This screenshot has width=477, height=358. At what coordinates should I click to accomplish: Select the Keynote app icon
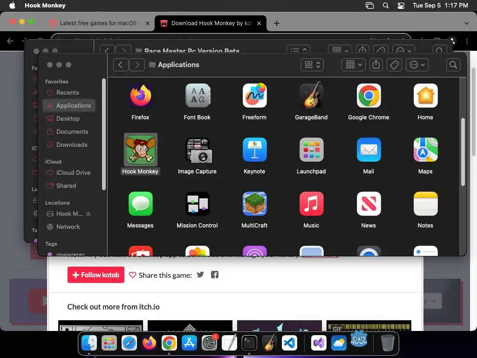(x=254, y=150)
